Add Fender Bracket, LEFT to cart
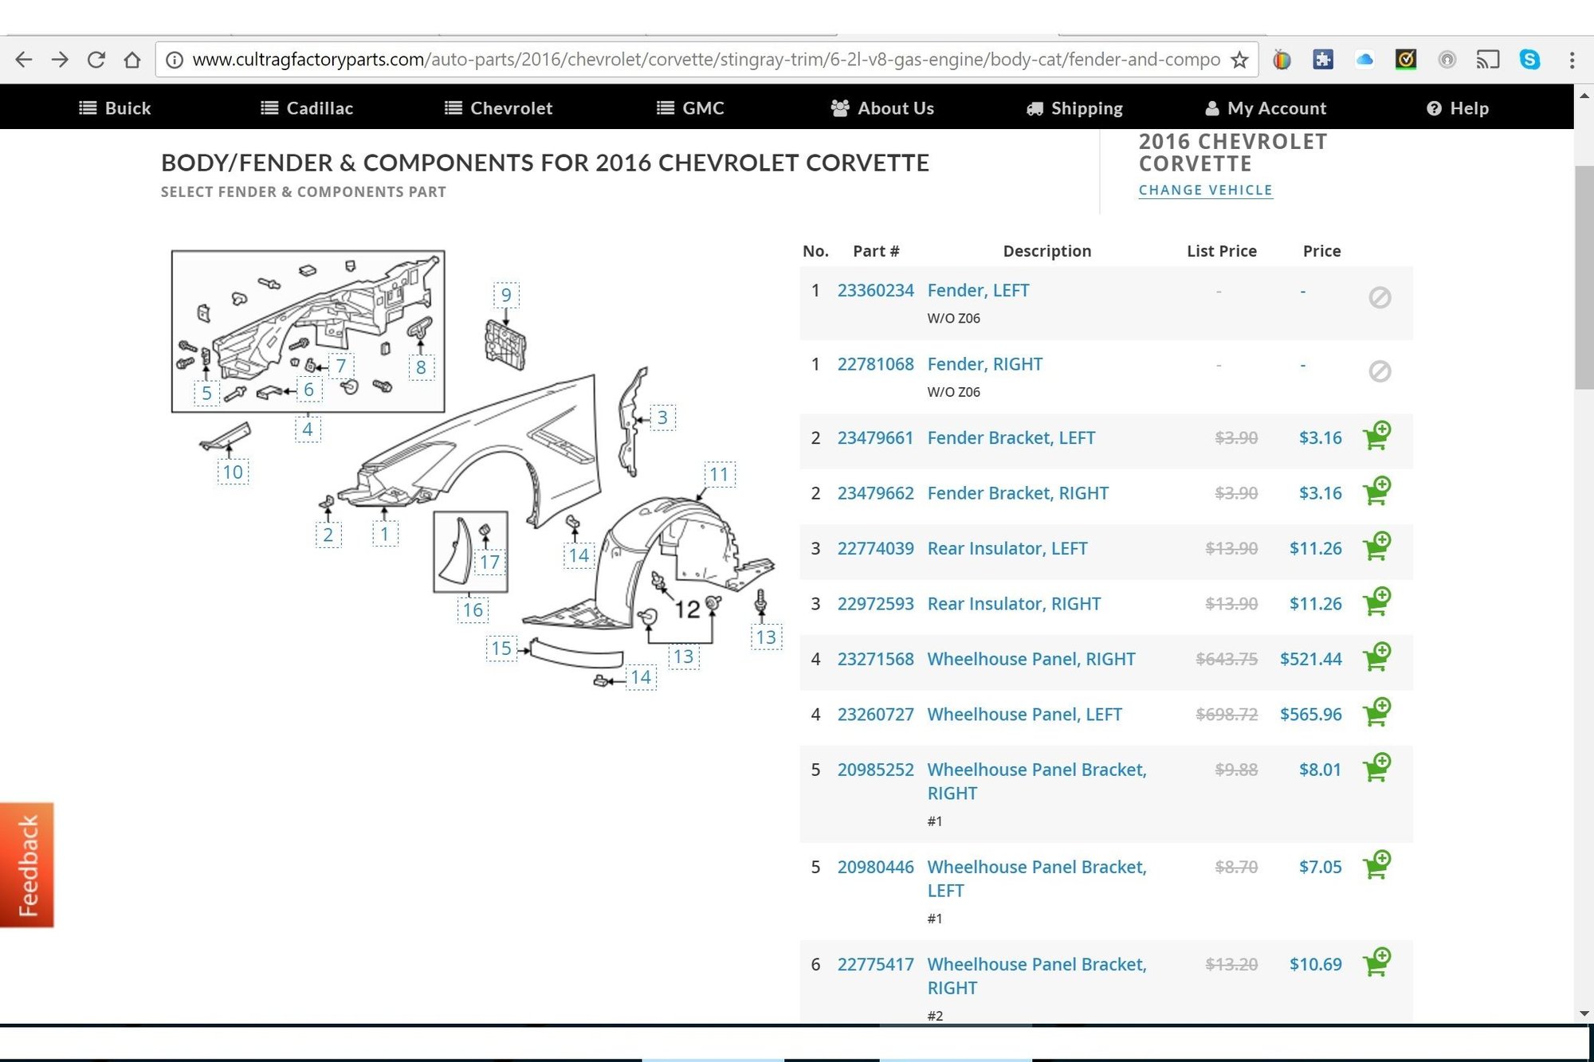This screenshot has height=1062, width=1594. click(x=1376, y=437)
